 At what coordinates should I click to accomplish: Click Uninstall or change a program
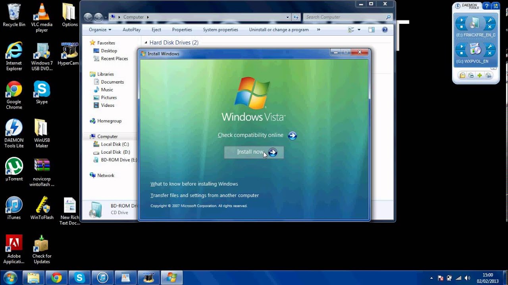tap(279, 30)
